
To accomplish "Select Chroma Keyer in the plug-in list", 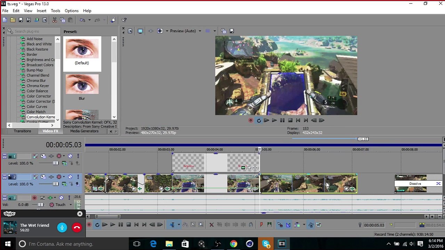I will click(x=38, y=86).
